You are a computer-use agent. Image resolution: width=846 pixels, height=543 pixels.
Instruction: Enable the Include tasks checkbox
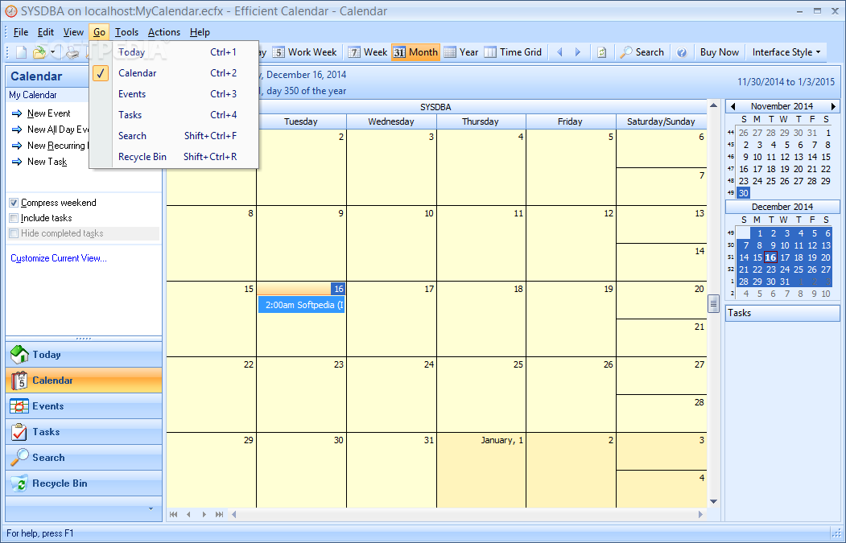(14, 218)
